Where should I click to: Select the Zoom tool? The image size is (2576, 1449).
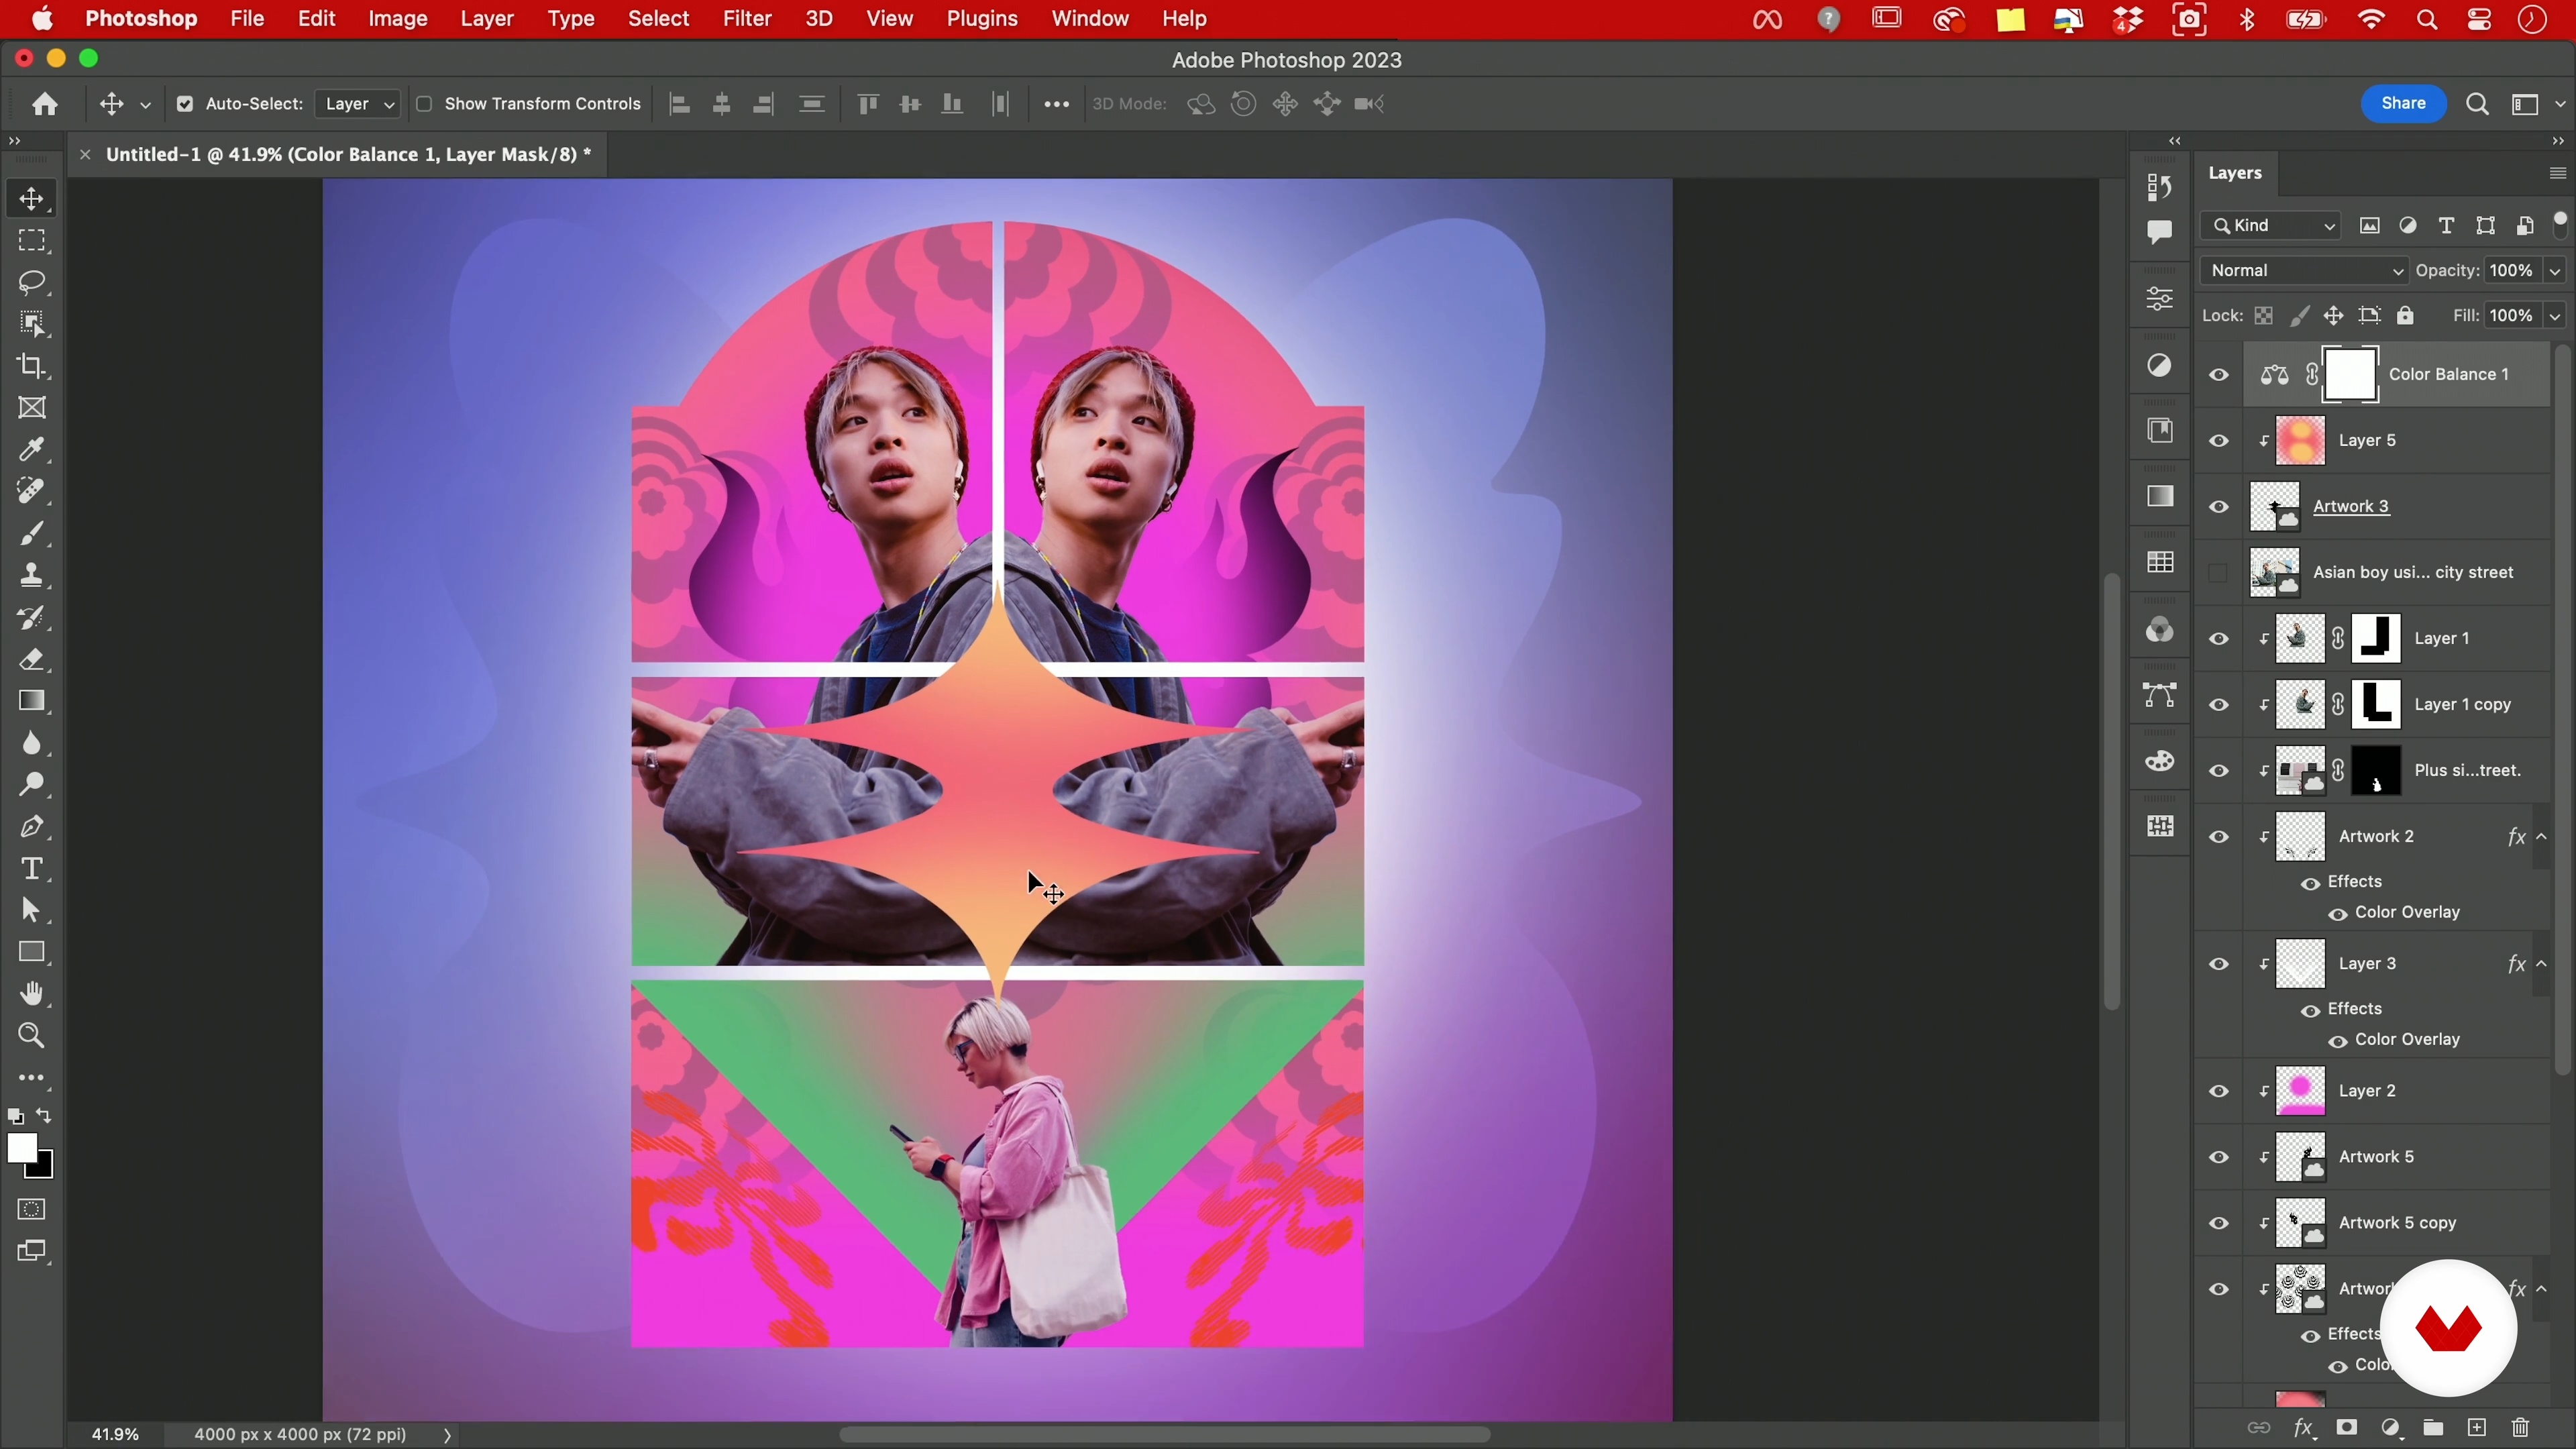point(32,1036)
